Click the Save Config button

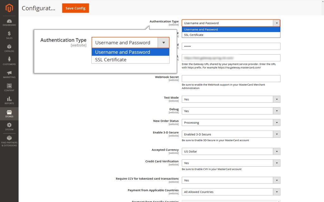(75, 8)
